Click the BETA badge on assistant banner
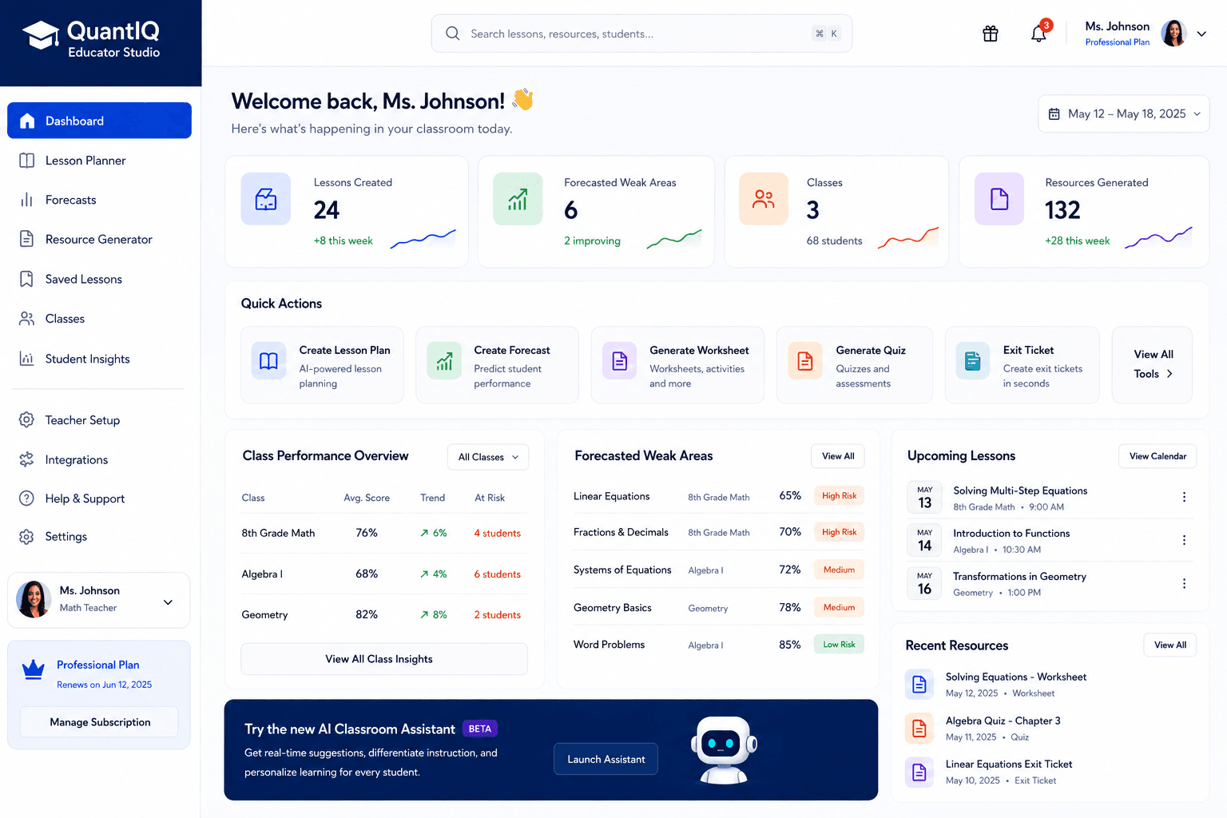The width and height of the screenshot is (1227, 818). point(480,729)
